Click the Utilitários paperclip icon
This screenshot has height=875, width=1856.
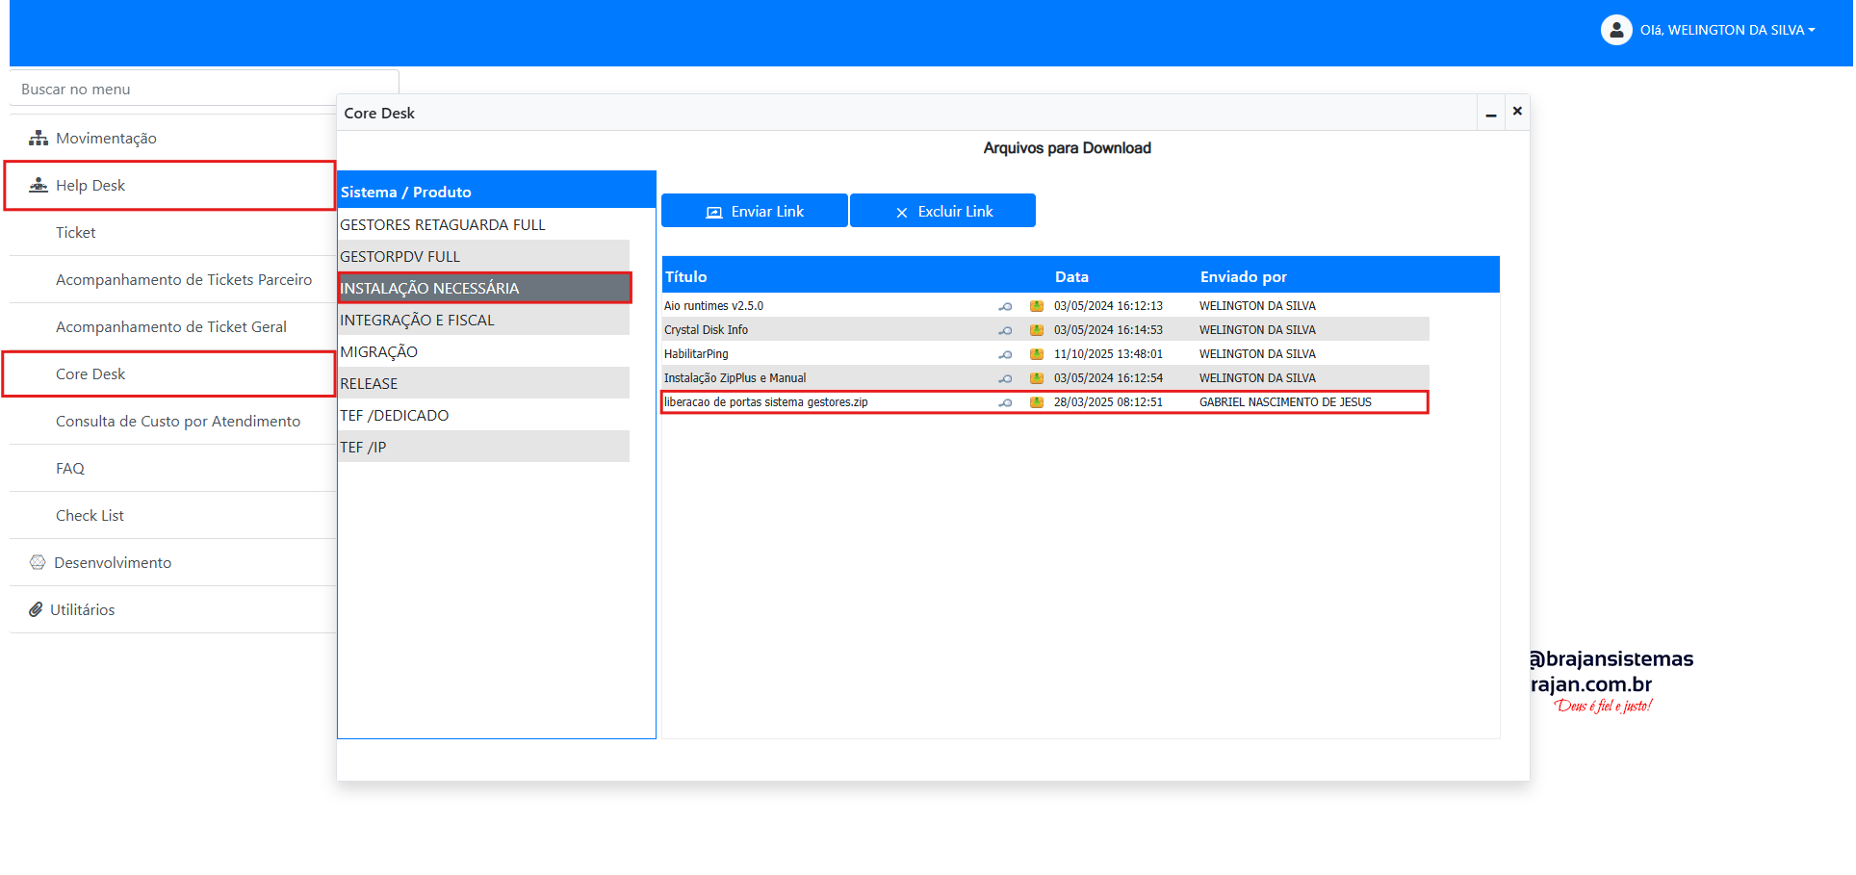pos(36,609)
